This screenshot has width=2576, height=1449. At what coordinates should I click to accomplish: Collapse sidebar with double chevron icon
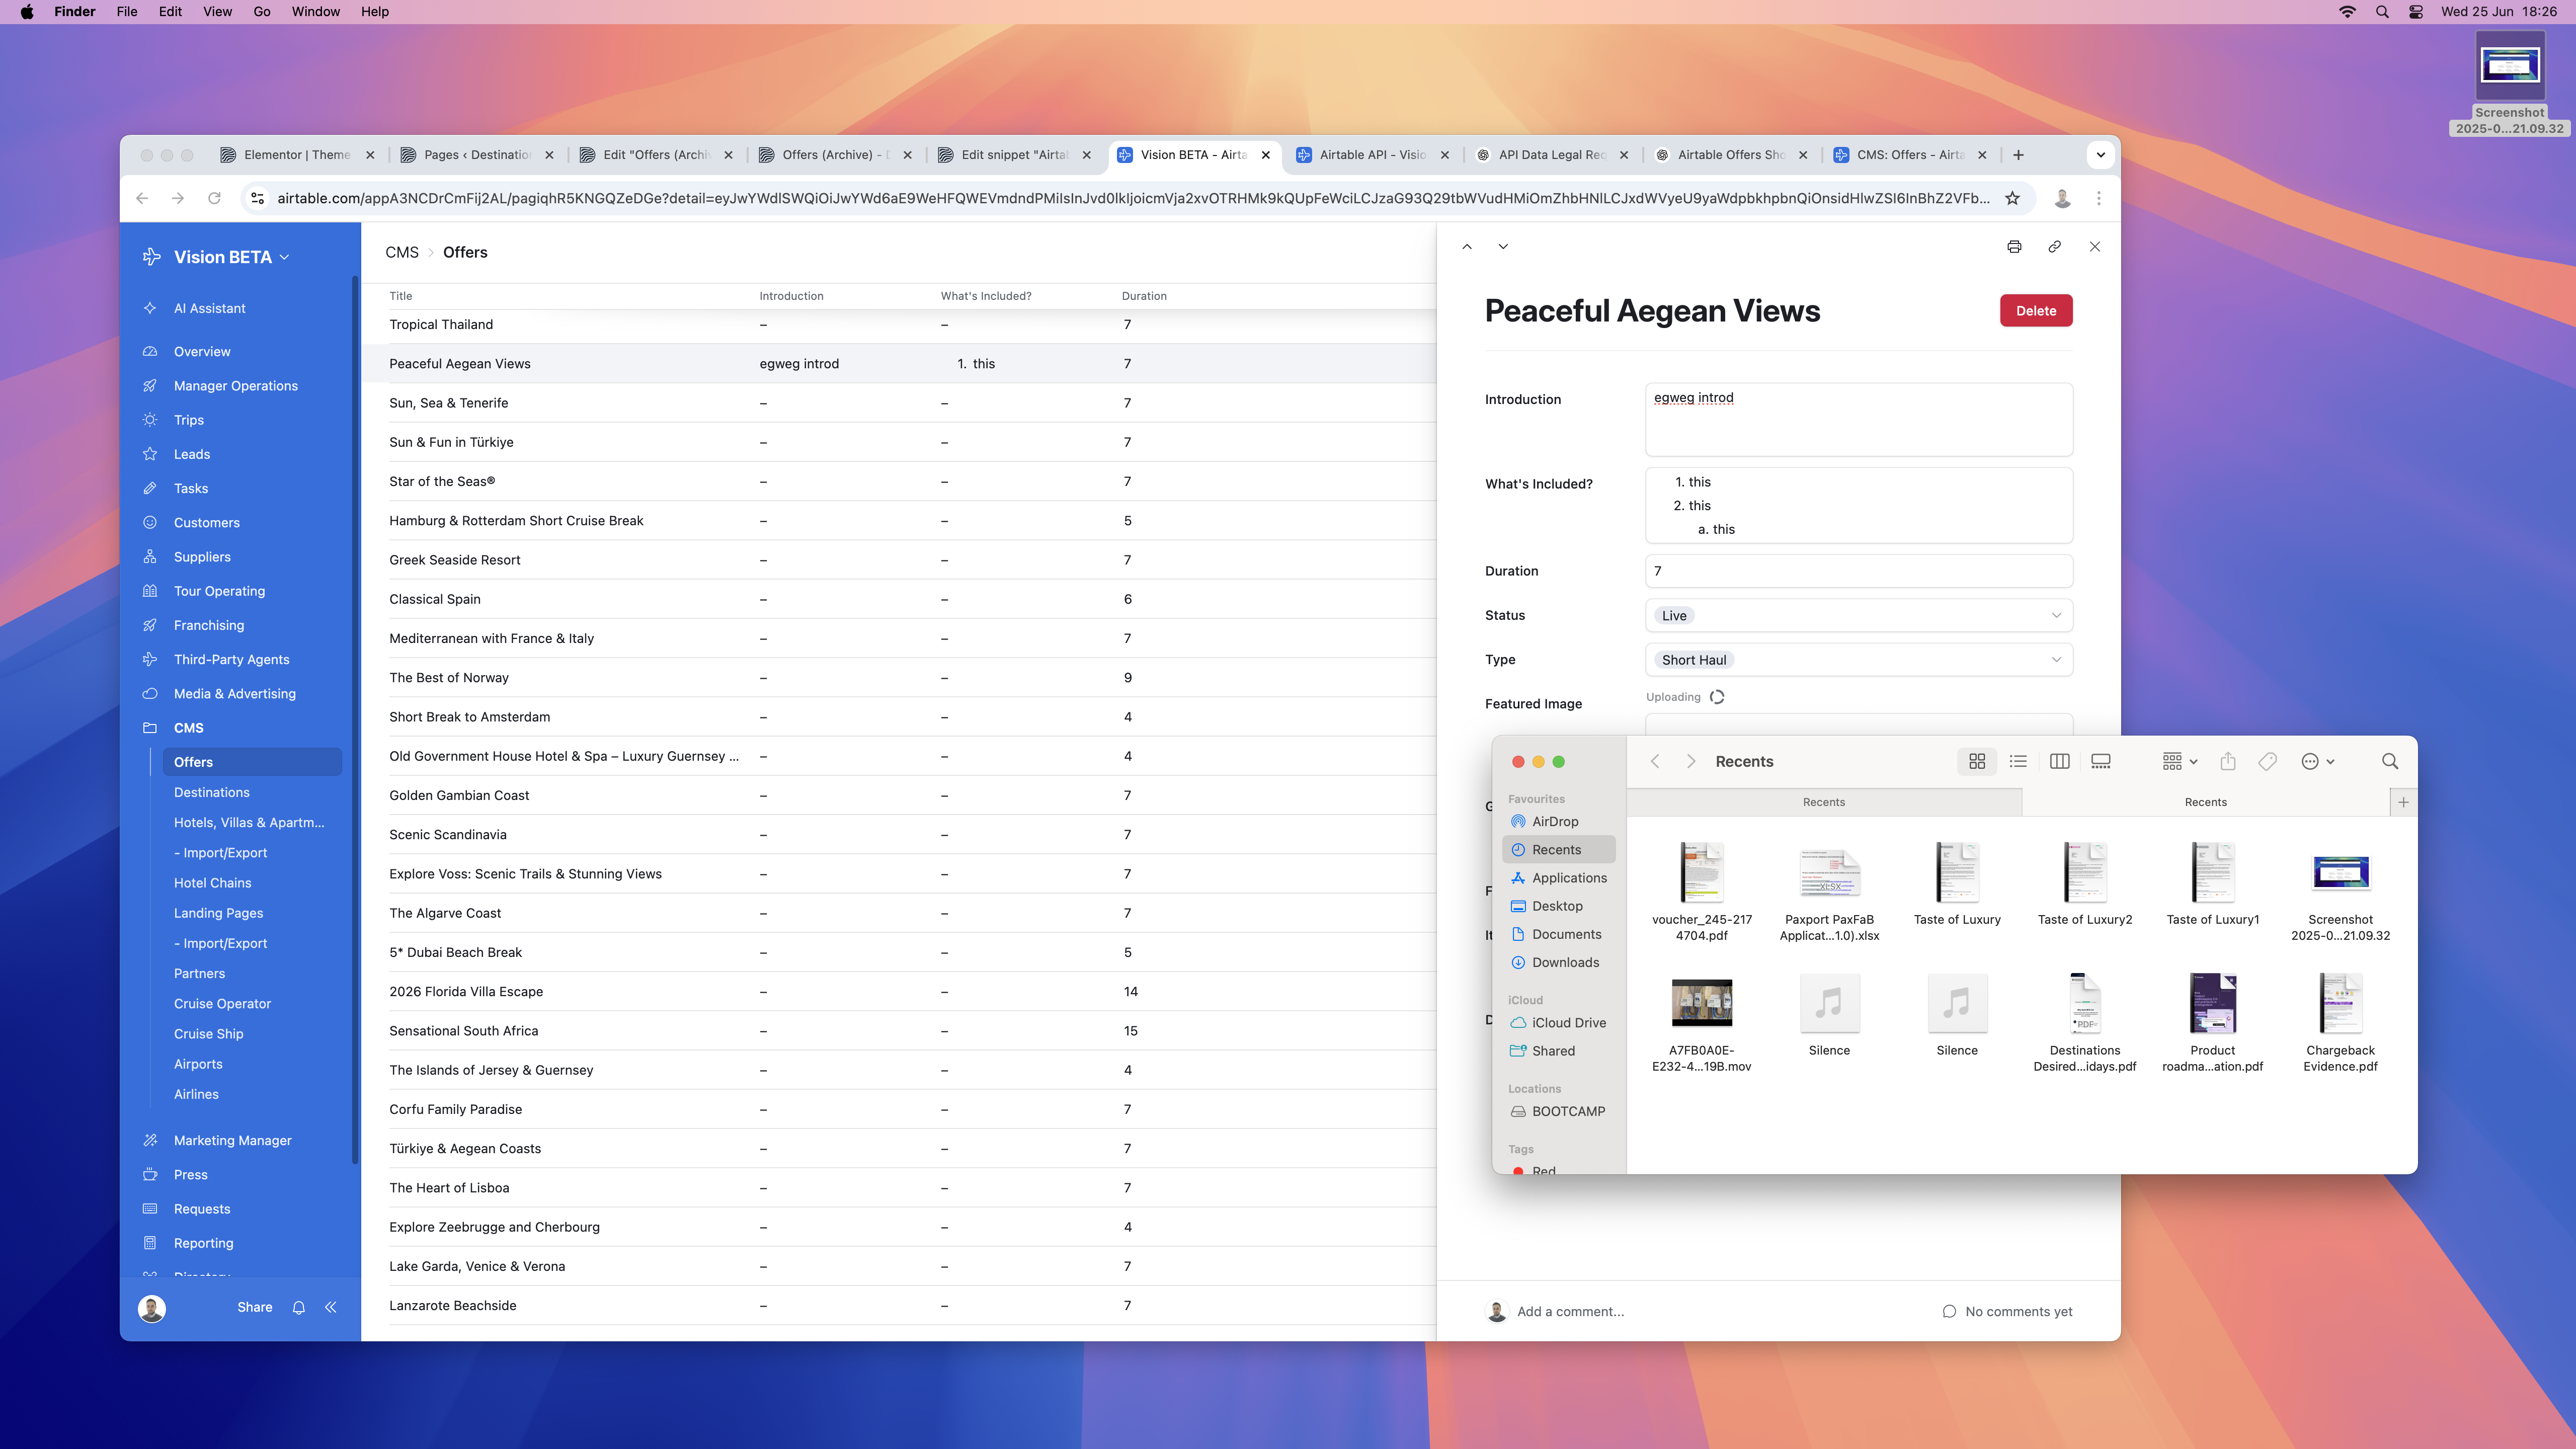(x=331, y=1307)
